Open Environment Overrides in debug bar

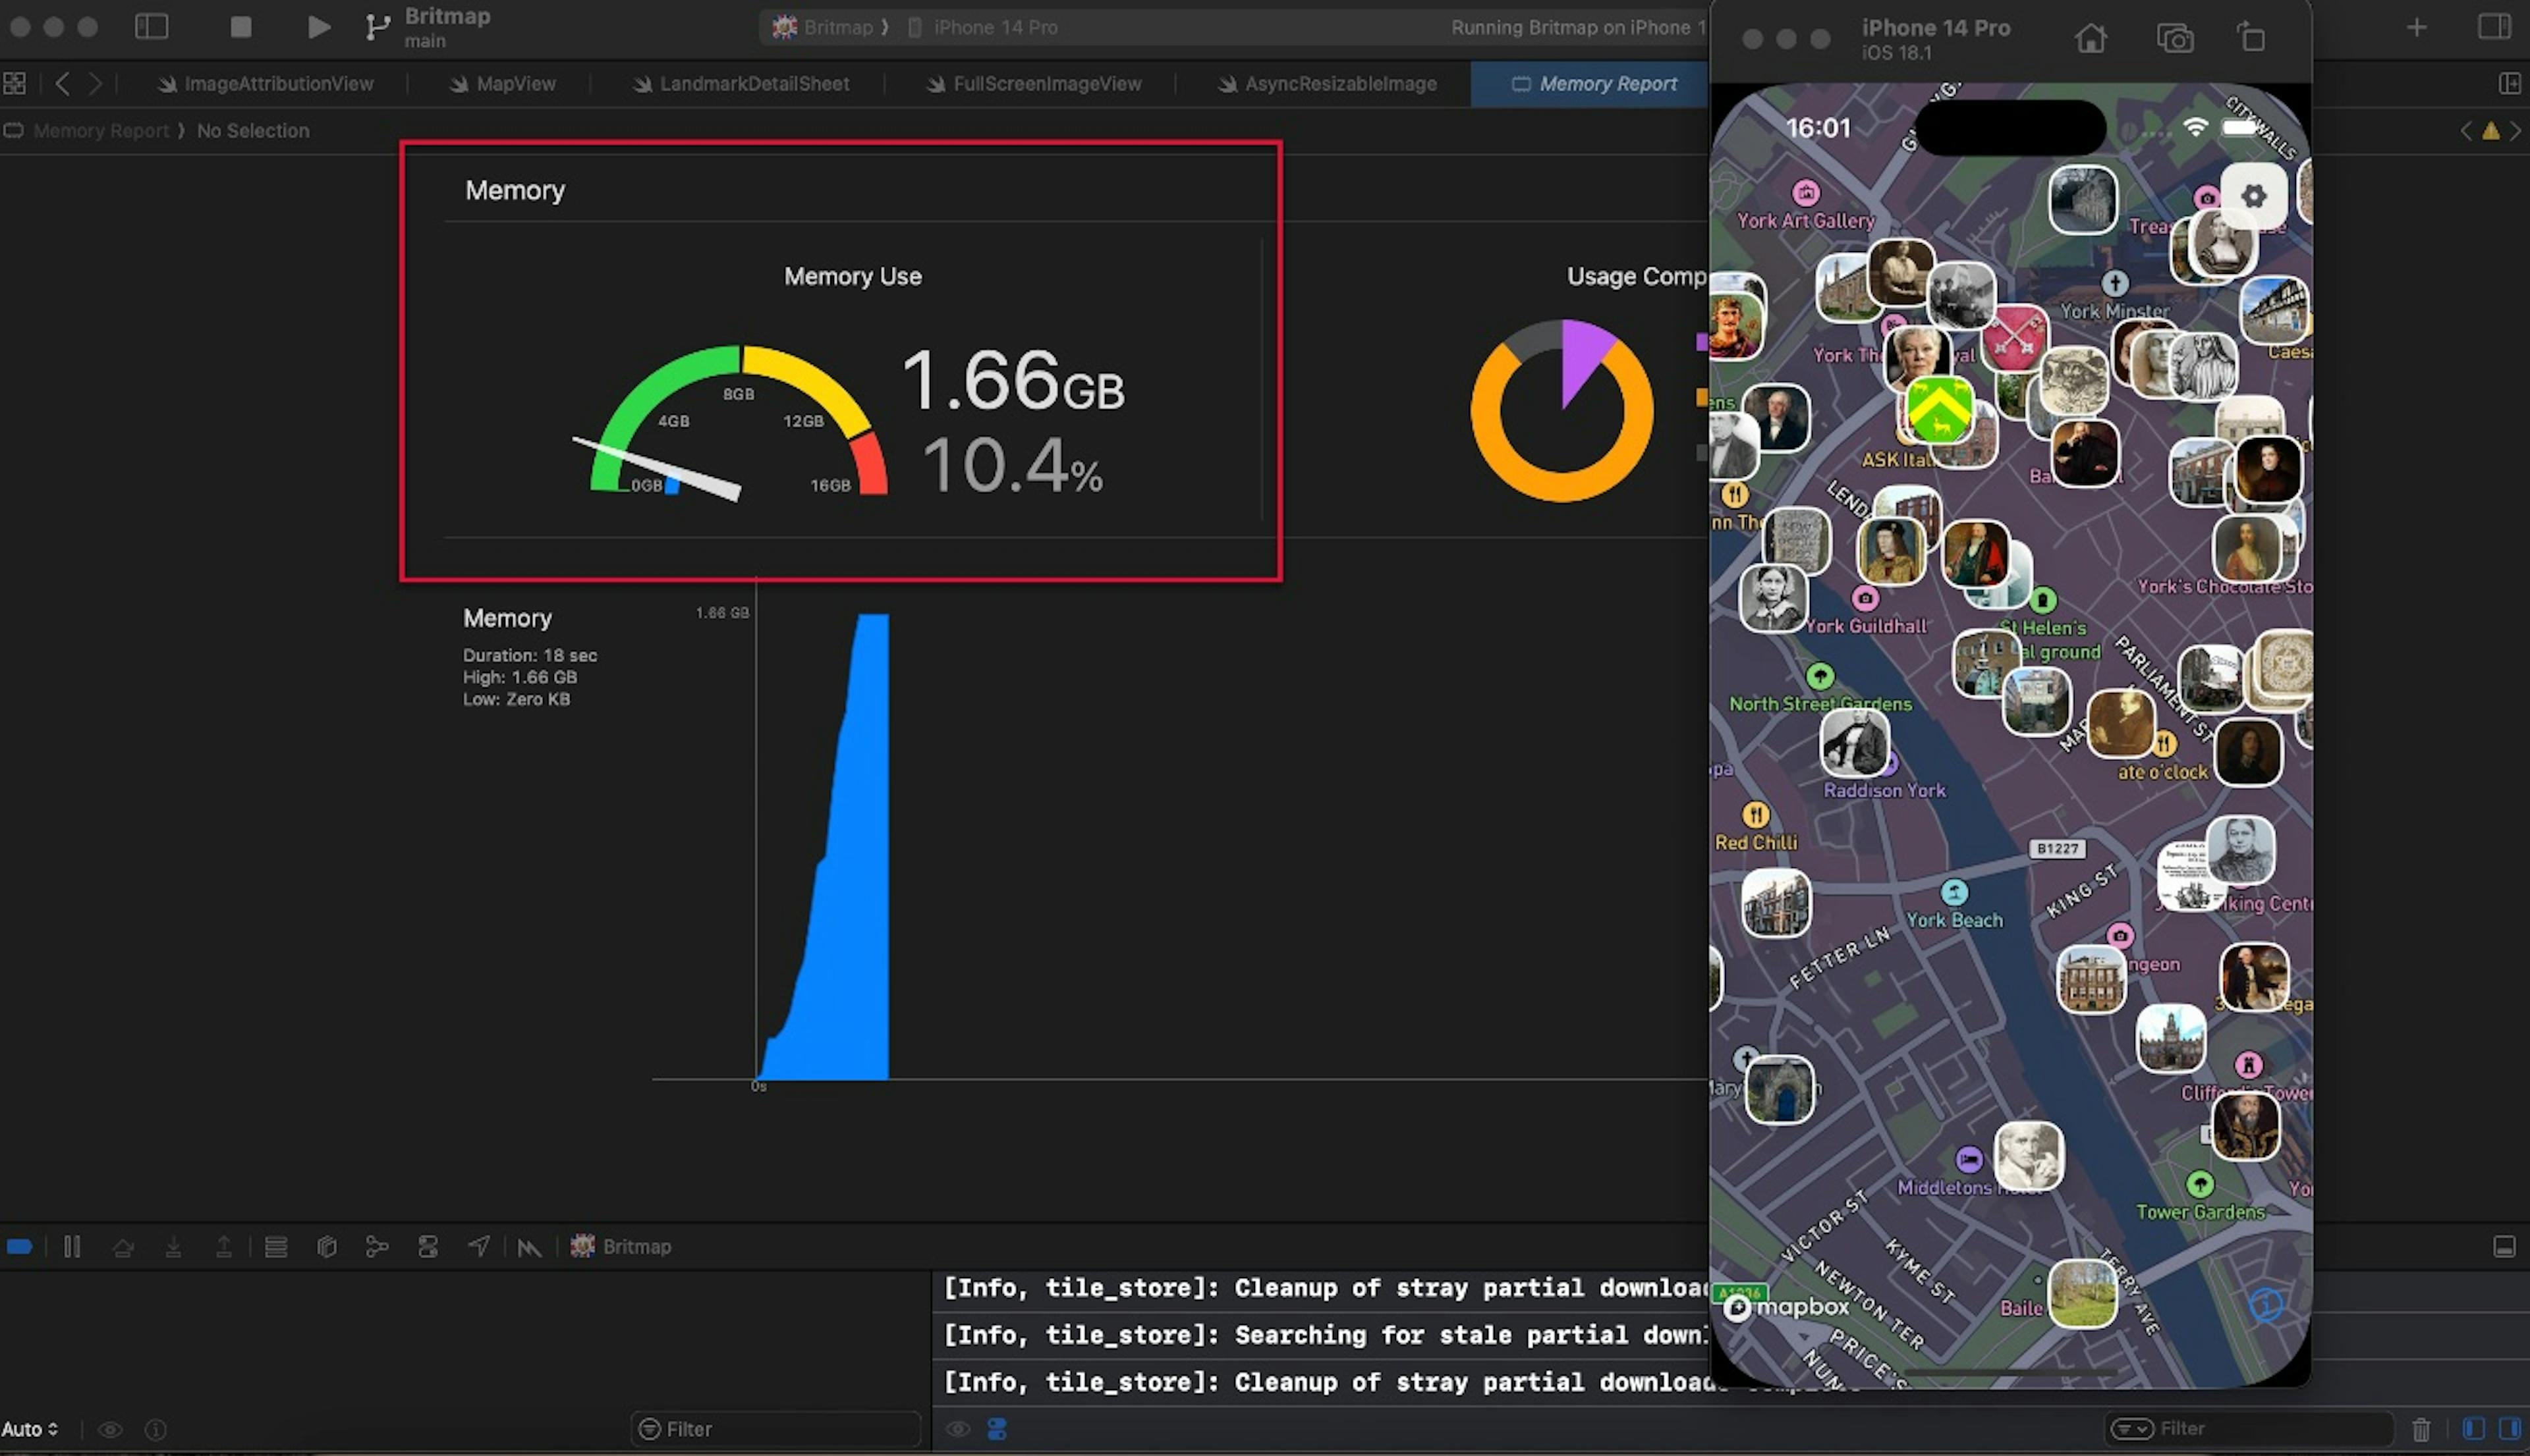[x=428, y=1246]
